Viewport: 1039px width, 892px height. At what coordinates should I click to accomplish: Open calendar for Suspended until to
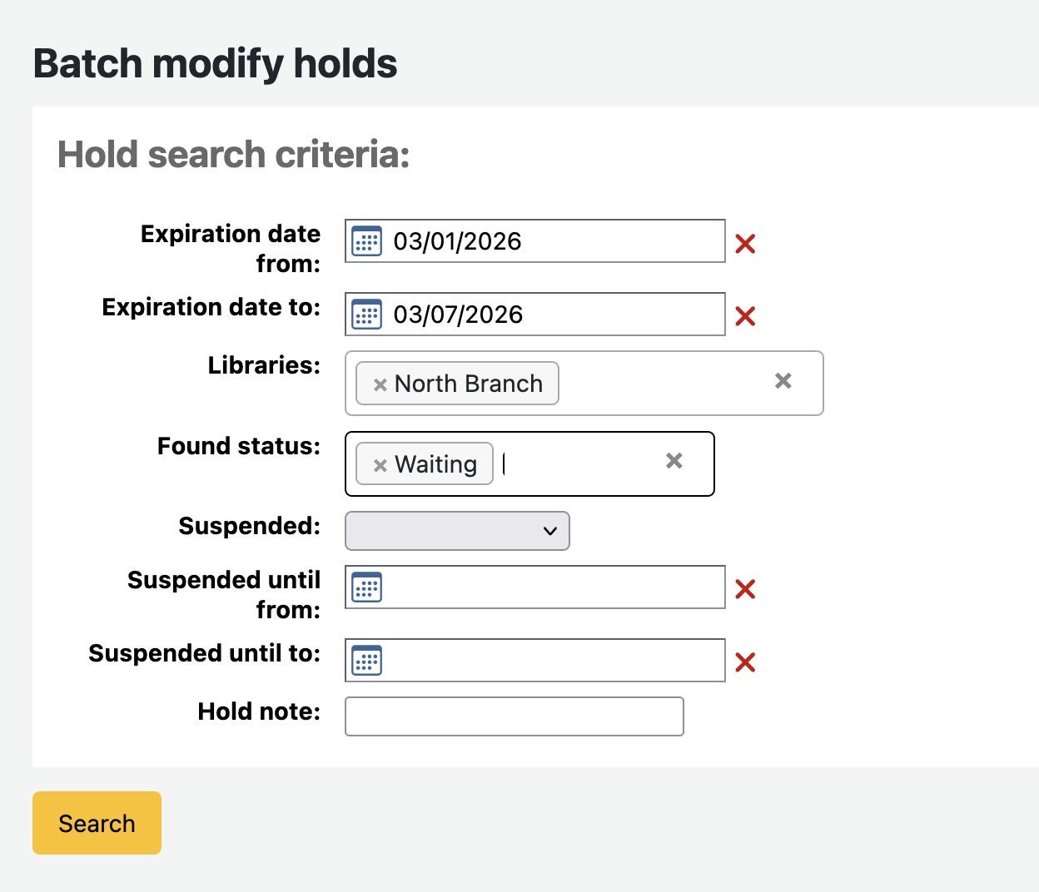pos(366,661)
